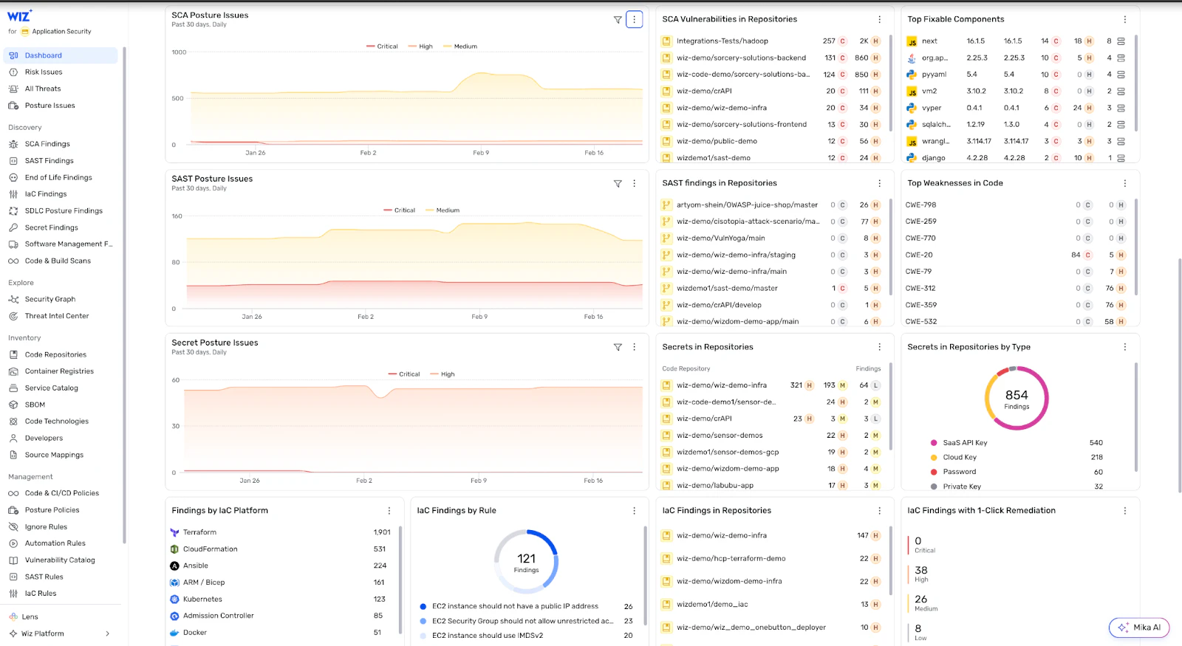The image size is (1182, 646).
Task: Click the 854 Findings donut chart
Action: click(1016, 399)
